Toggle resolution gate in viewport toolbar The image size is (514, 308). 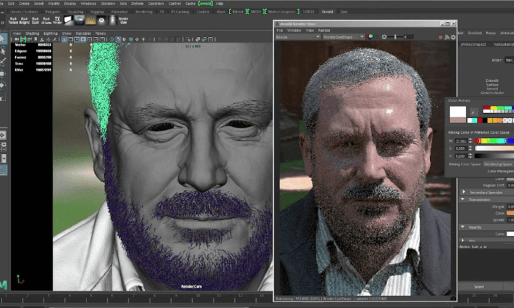(x=77, y=39)
